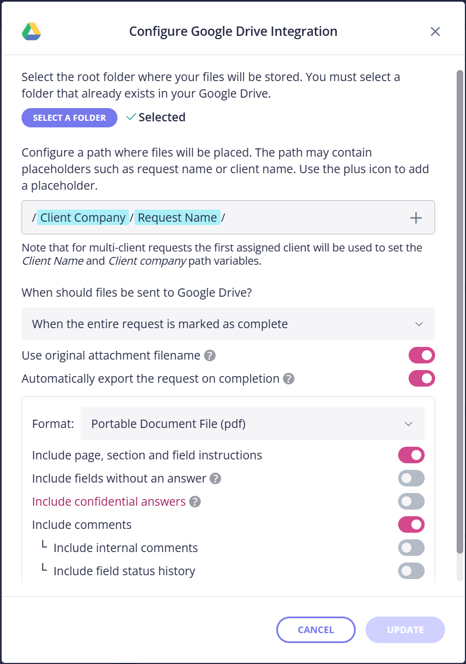This screenshot has height=664, width=466.
Task: Click the Select a Folder button
Action: pyautogui.click(x=69, y=118)
